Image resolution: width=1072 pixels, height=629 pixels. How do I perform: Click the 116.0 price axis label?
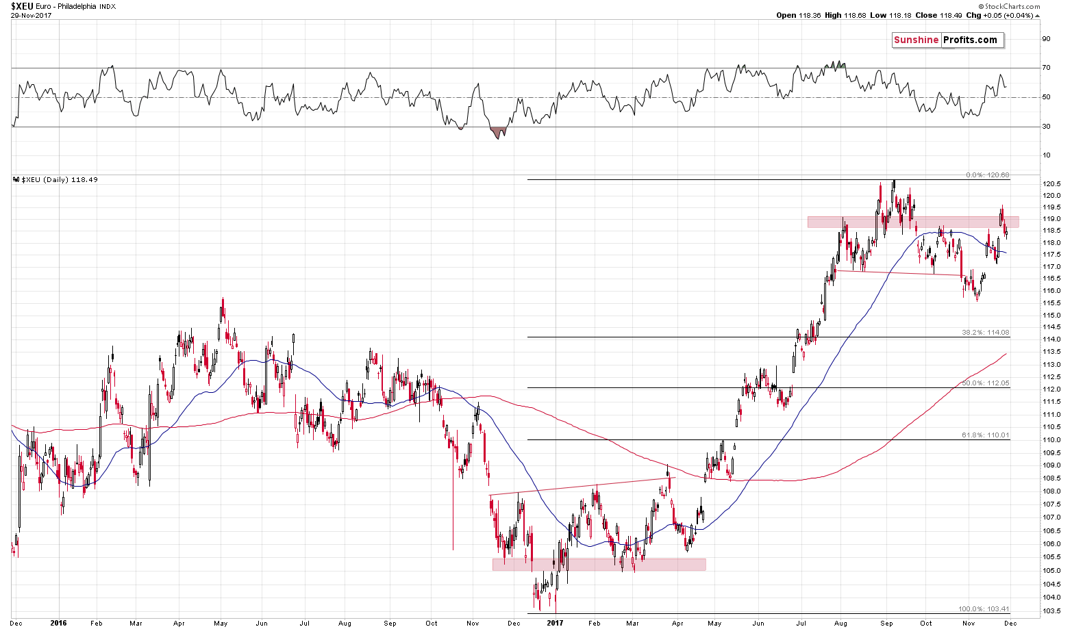point(1051,291)
